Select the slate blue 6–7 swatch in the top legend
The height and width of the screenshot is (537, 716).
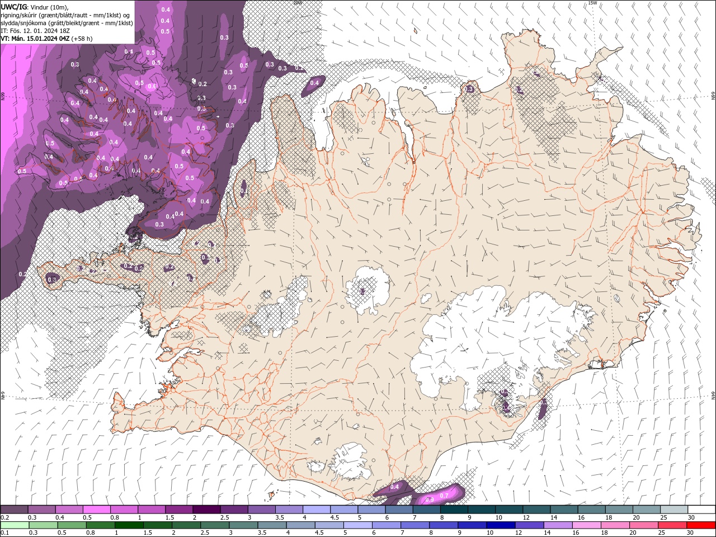click(x=399, y=510)
